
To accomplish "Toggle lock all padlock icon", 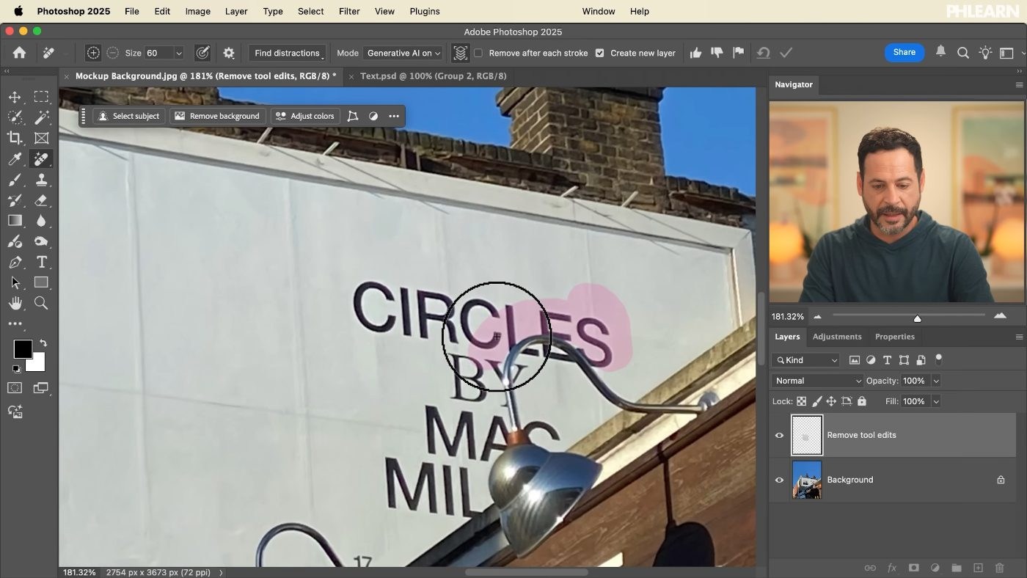I will [862, 401].
